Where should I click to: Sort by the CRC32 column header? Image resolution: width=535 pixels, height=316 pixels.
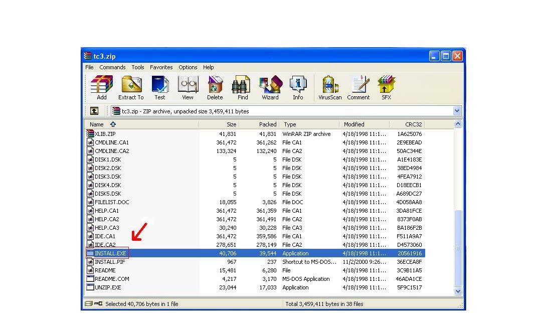[x=407, y=124]
